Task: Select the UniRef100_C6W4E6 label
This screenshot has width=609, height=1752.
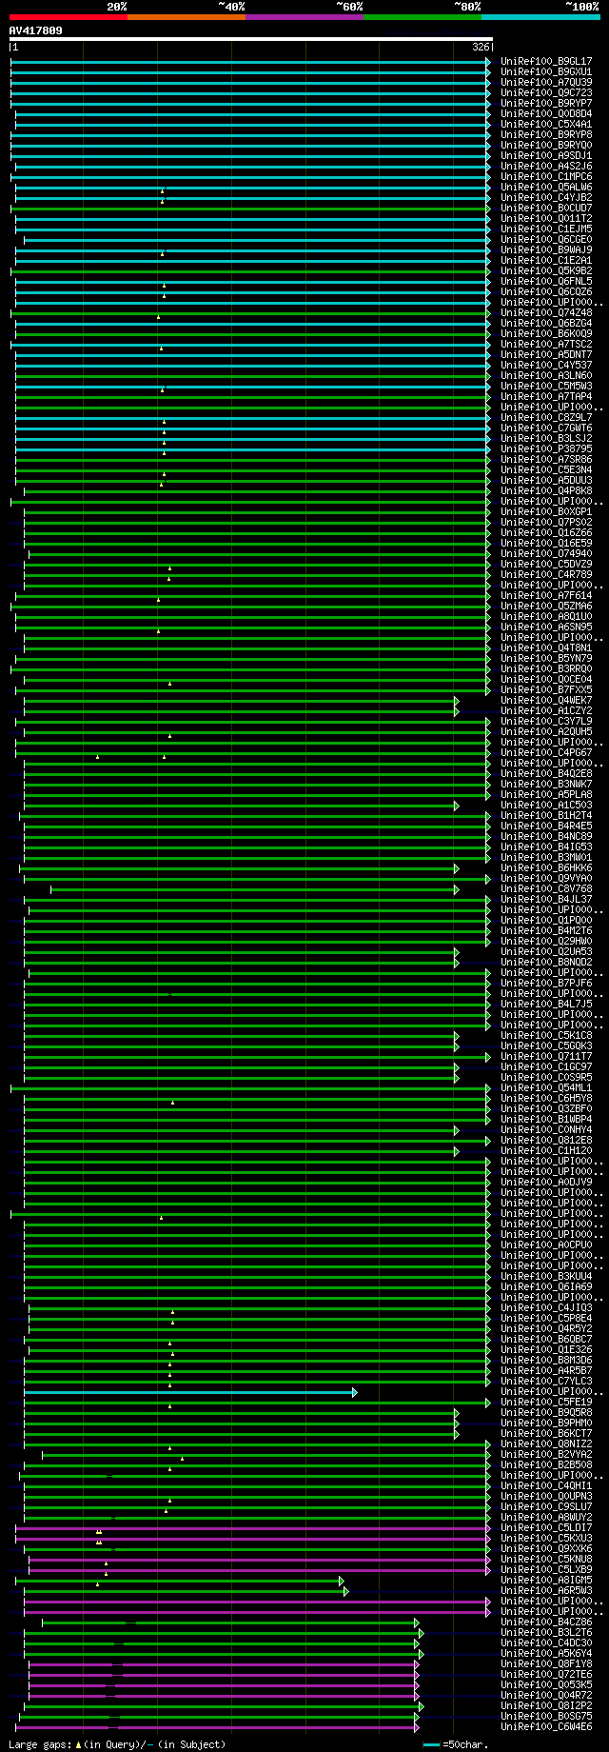Action: coord(546,1726)
